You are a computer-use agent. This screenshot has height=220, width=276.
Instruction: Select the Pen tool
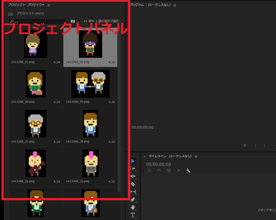pyautogui.click(x=133, y=199)
